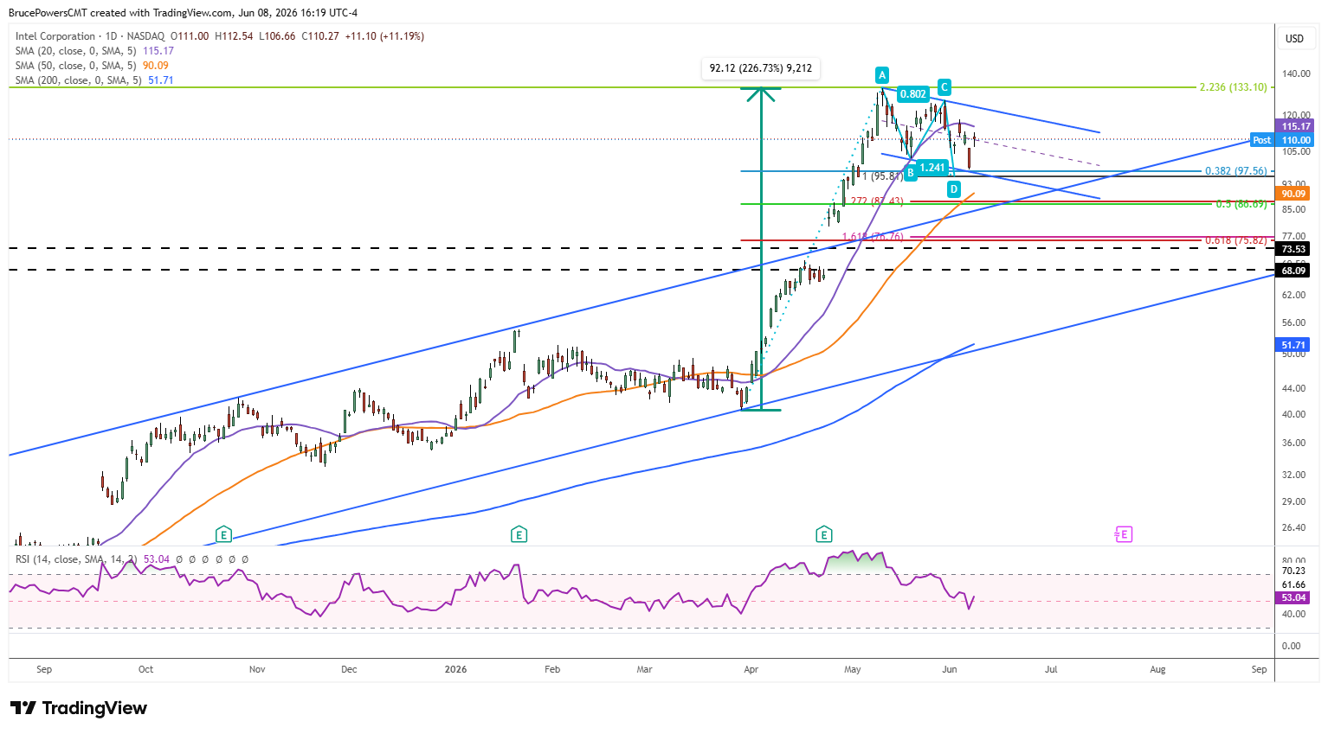Select the pattern point label B
This screenshot has height=734, width=1328.
(911, 173)
